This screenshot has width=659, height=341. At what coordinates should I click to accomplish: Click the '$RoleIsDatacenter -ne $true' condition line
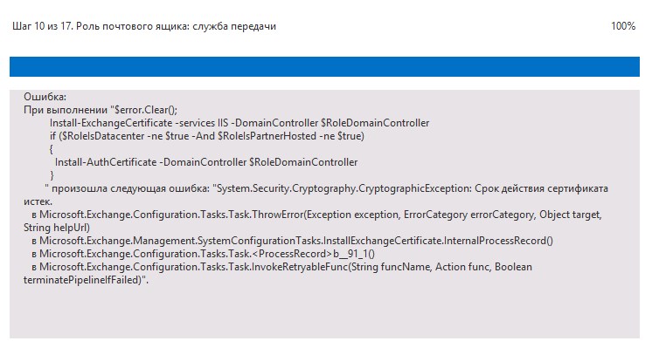207,136
